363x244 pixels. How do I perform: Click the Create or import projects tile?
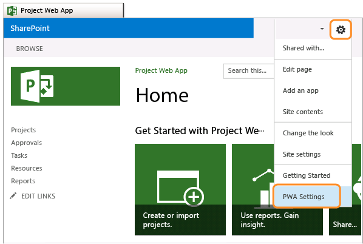tap(180, 189)
